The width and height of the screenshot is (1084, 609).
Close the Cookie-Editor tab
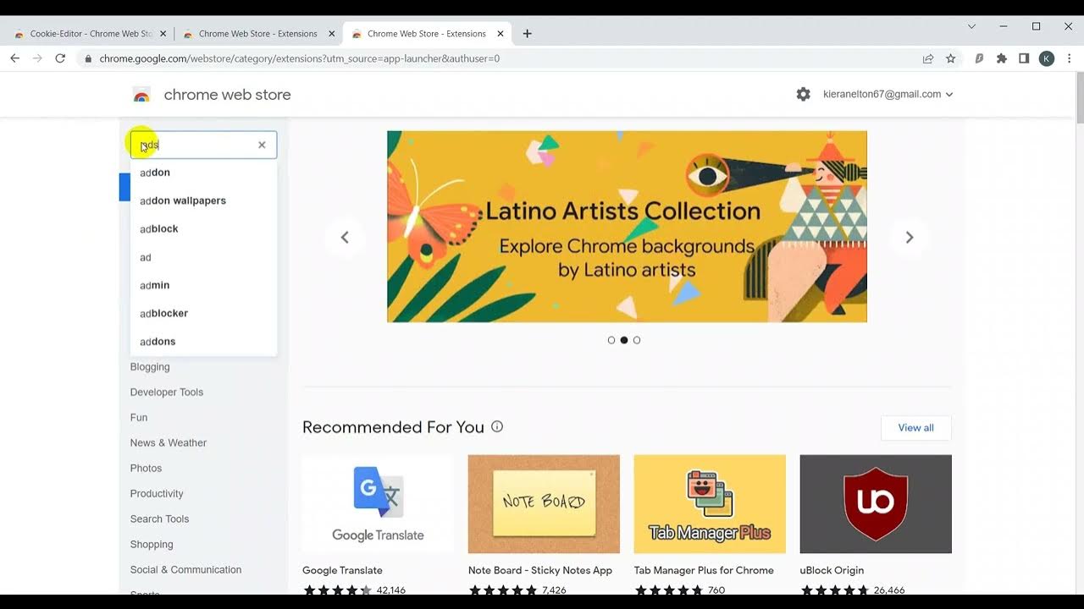pos(163,34)
